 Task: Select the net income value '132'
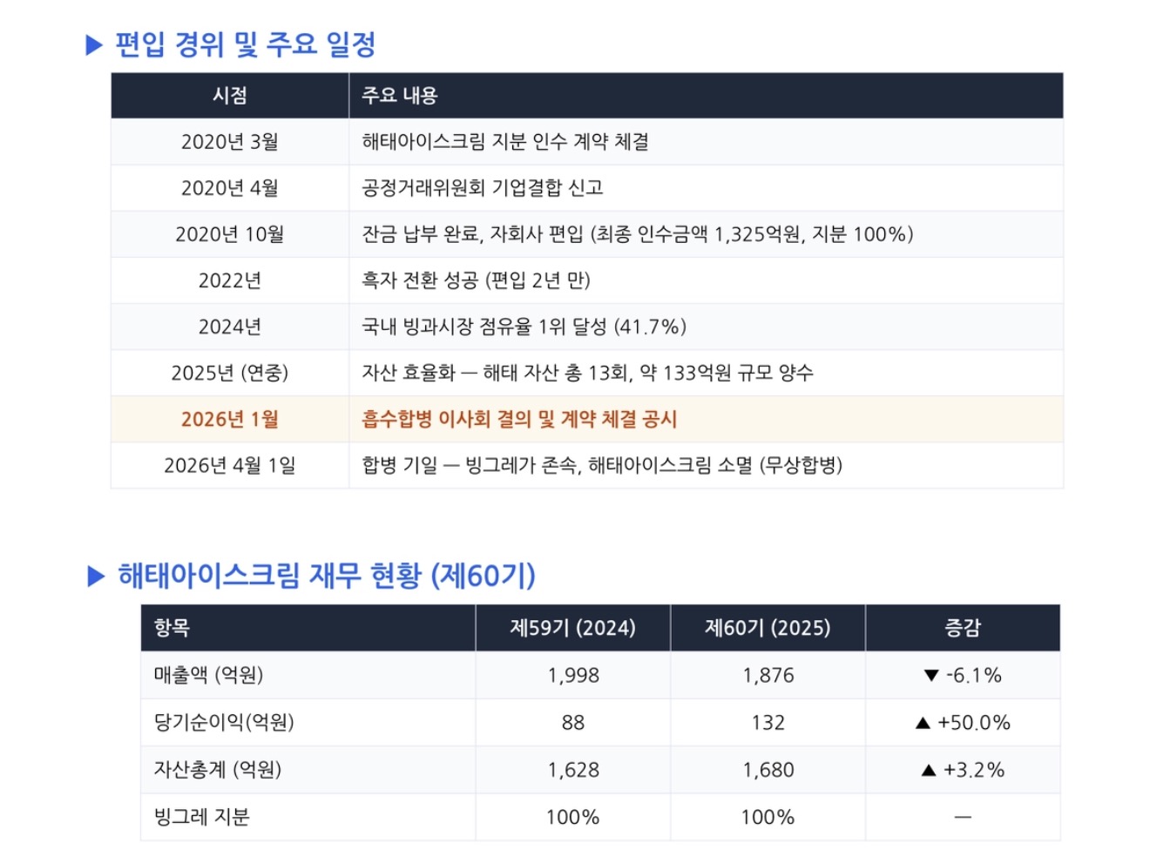point(768,722)
